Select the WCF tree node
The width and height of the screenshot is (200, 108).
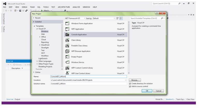tap(43, 53)
